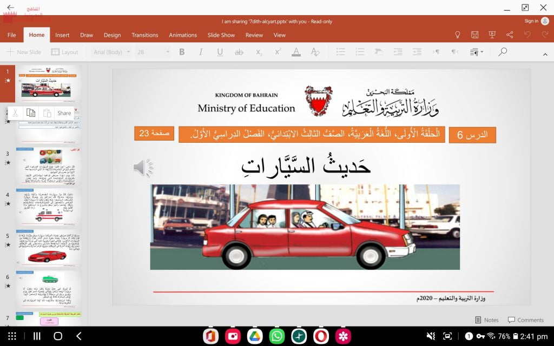The width and height of the screenshot is (554, 346).
Task: Apply subscript formatting
Action: (258, 51)
